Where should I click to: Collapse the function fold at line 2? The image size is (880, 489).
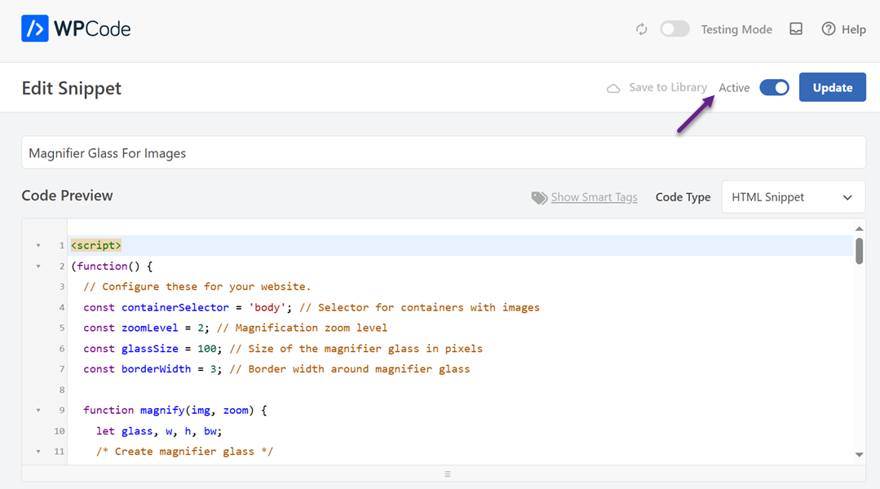pos(38,267)
